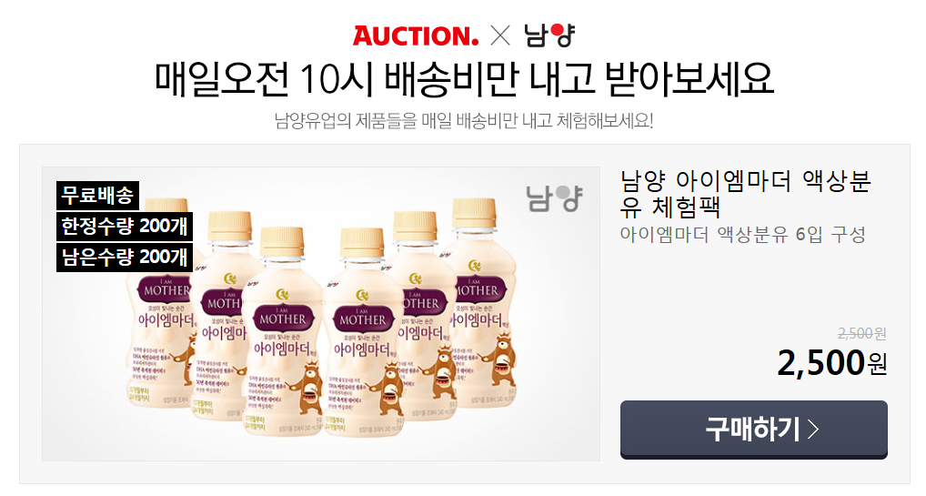Click the Namyang logo beside the X
The width and height of the screenshot is (926, 496).
coord(549,35)
